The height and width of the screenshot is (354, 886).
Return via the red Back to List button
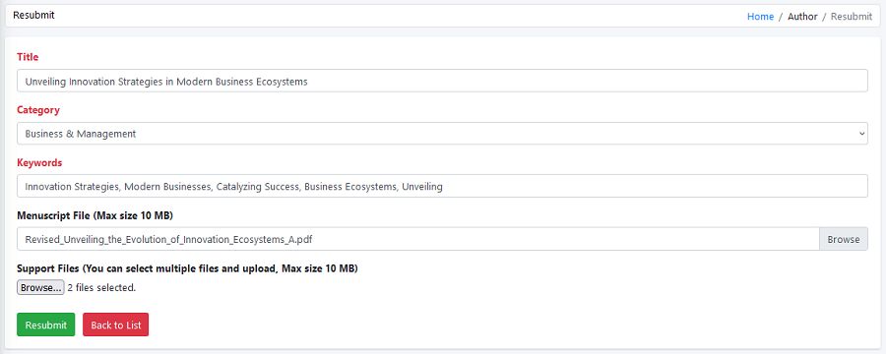(x=116, y=324)
